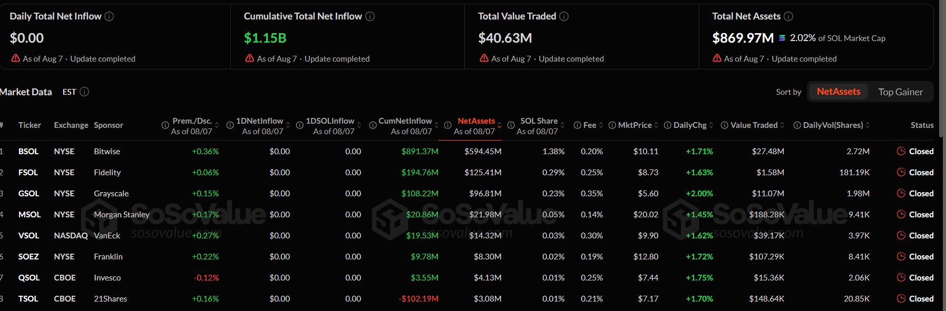Sort table by MktPrice column
The height and width of the screenshot is (311, 946).
pyautogui.click(x=634, y=125)
